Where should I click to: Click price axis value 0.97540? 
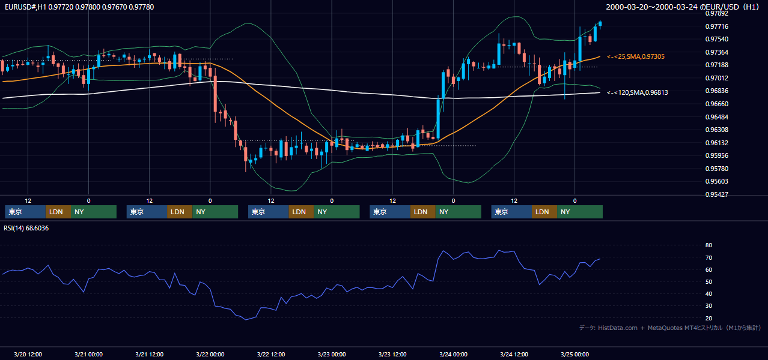(716, 40)
